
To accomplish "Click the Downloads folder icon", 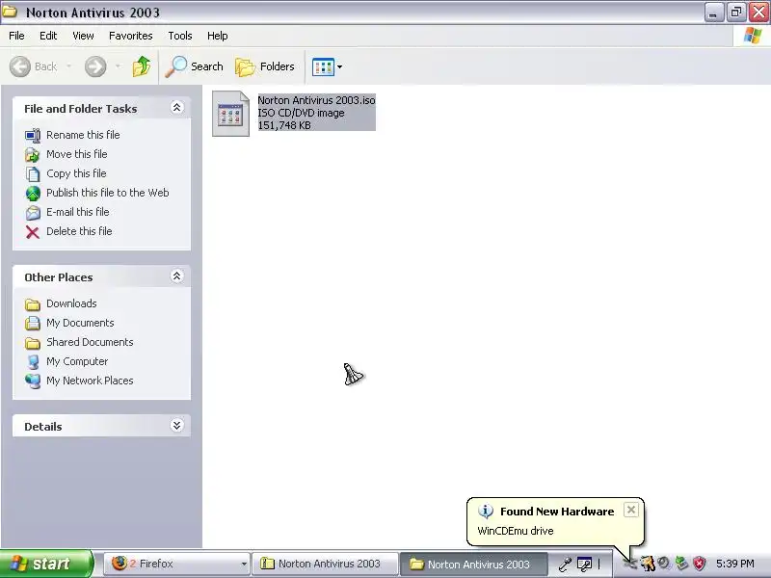I will 33,304.
